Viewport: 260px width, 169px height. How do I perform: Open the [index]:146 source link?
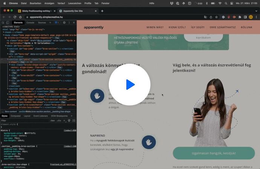(x=70, y=146)
